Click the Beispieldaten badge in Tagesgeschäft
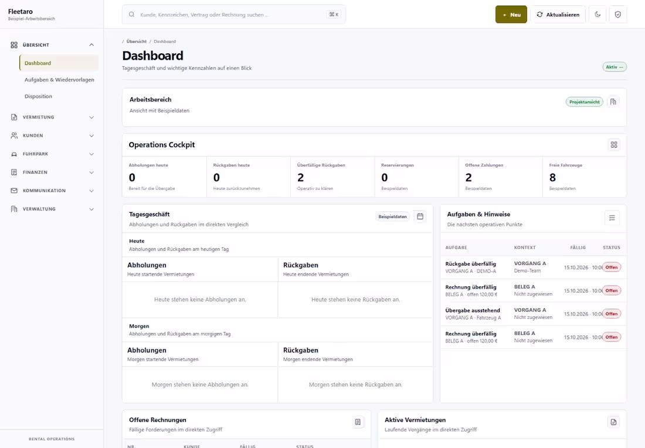This screenshot has width=645, height=448. tap(392, 216)
